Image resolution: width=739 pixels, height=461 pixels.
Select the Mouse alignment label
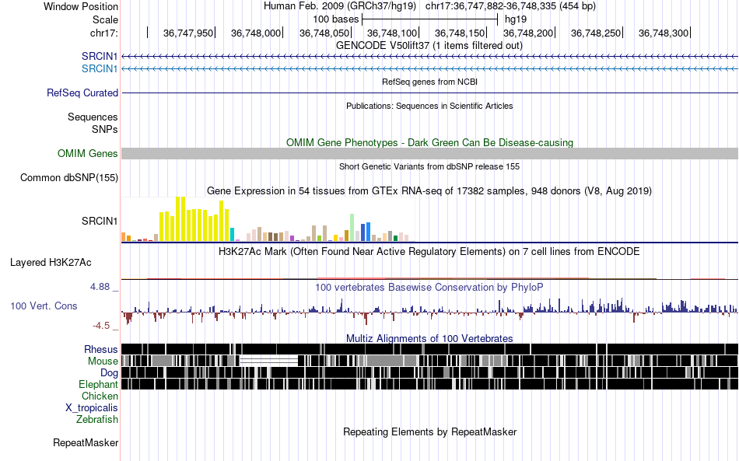click(103, 361)
